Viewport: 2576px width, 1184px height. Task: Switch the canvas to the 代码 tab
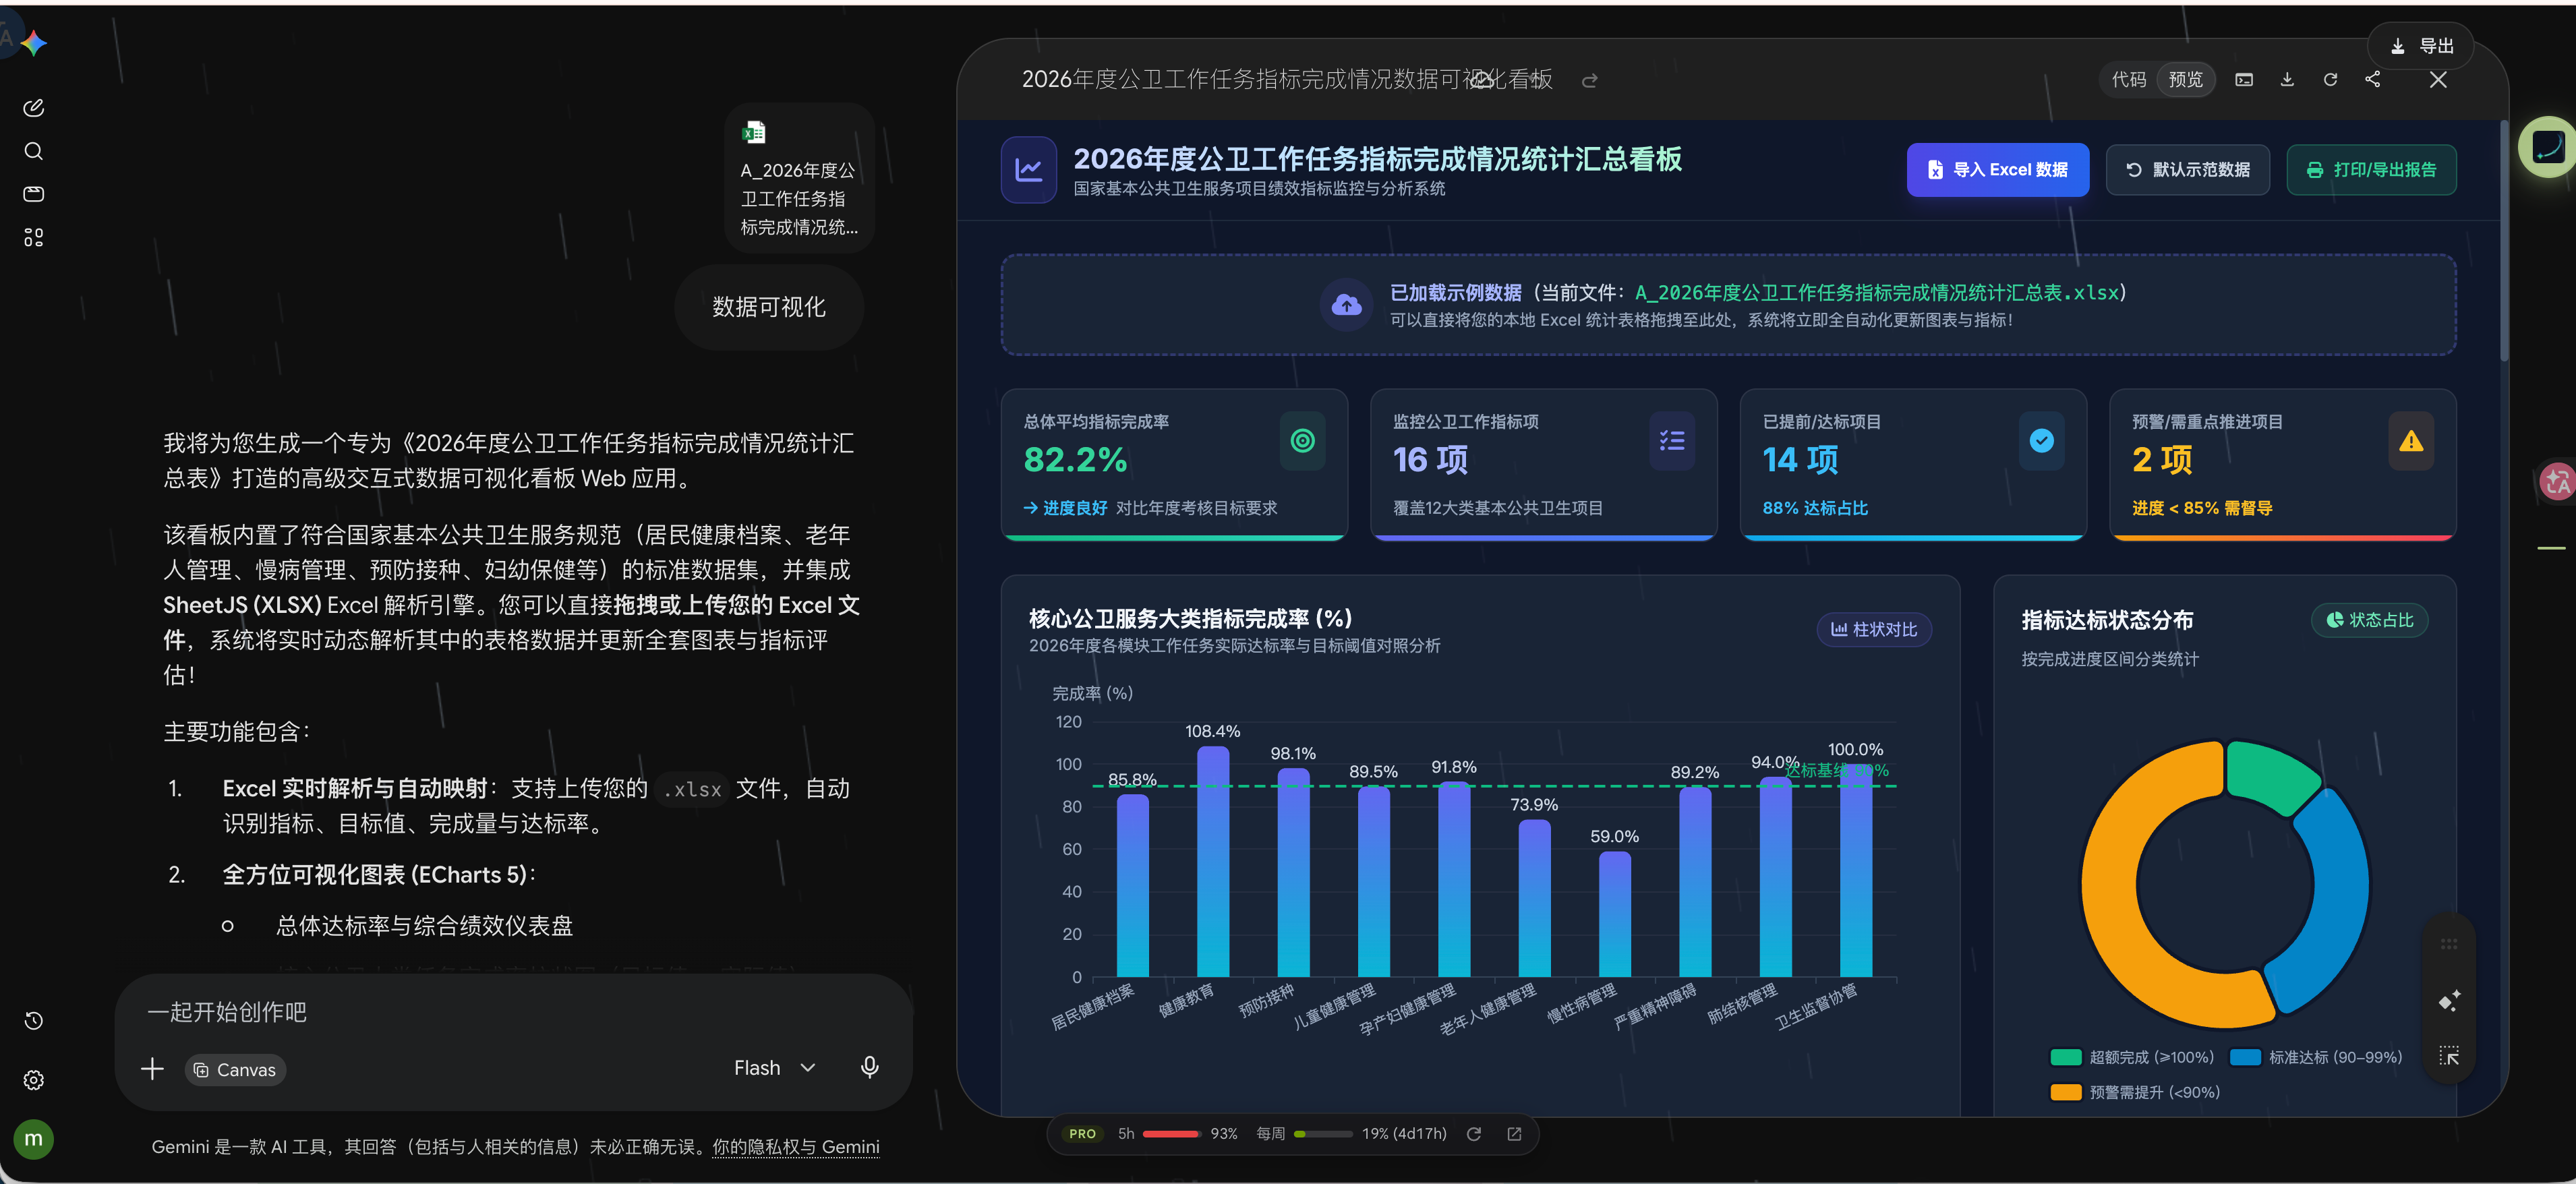pyautogui.click(x=2129, y=80)
